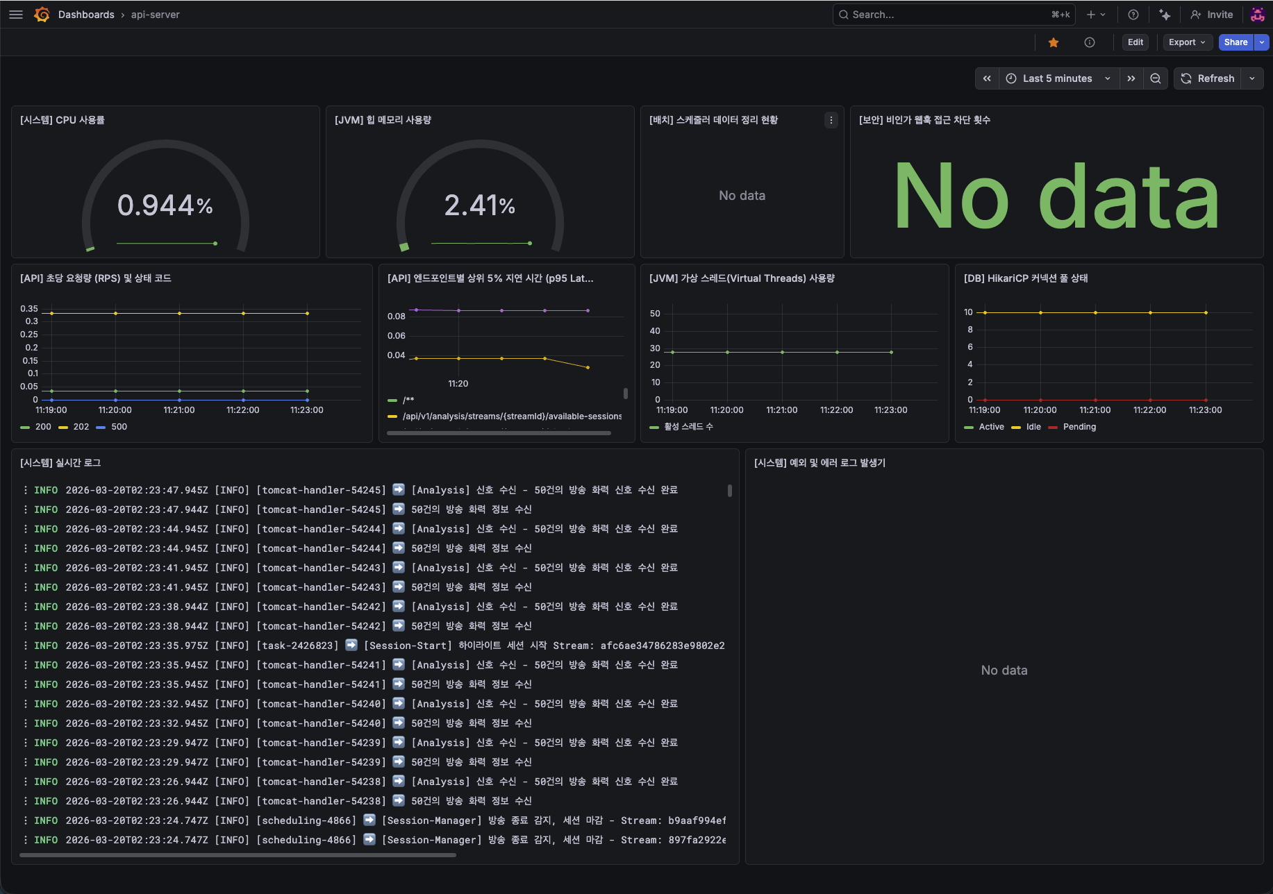Click the CPU 사용률 panel title

coord(63,120)
